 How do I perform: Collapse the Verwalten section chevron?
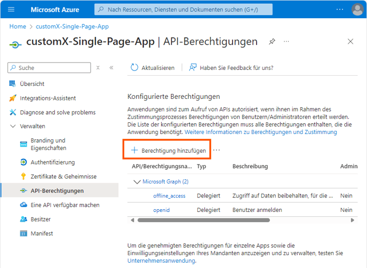point(13,127)
